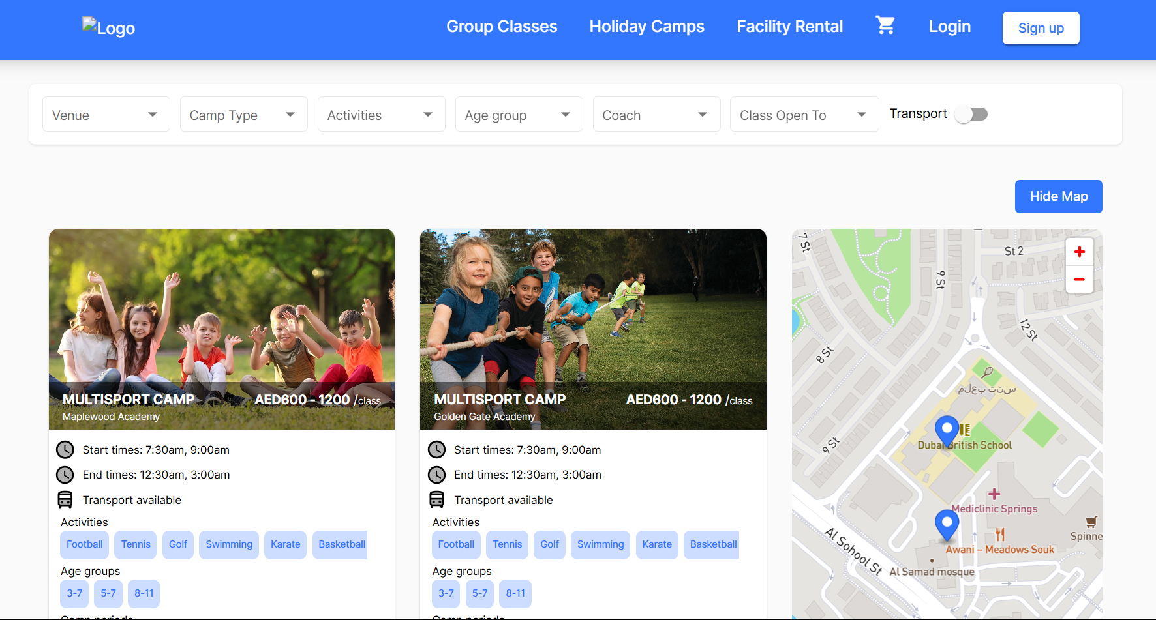Click start time clock icon on Golden Gate card
1156x620 pixels.
pyautogui.click(x=436, y=450)
